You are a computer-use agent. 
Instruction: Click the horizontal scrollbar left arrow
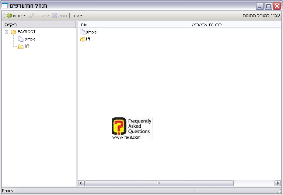(x=81, y=183)
